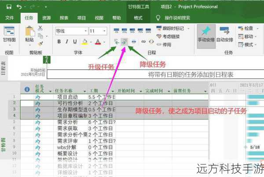Open the font name (等线) dropdown
Screen dimensions: 264x177
click(x=86, y=31)
